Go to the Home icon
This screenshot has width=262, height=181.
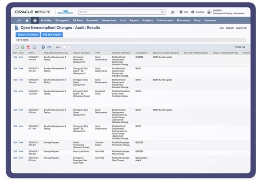point(35,20)
